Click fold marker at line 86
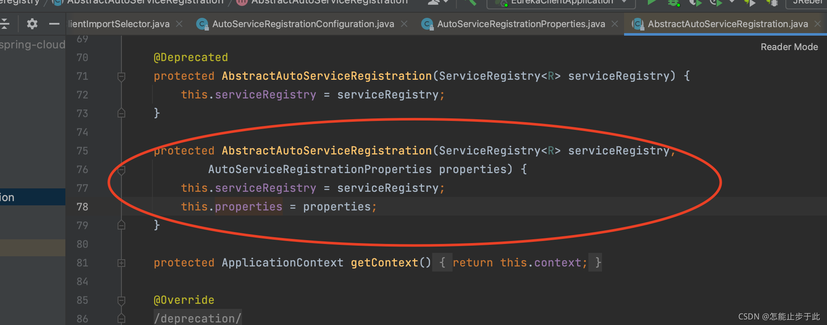827x325 pixels. point(121,318)
